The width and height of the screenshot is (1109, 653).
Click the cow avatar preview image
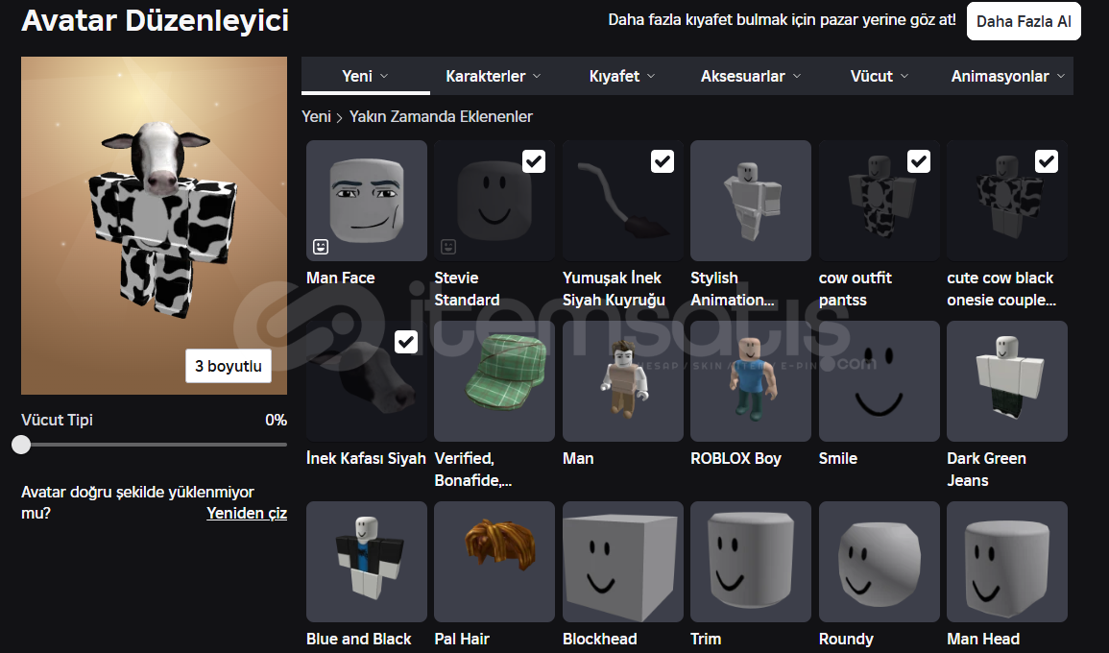point(155,225)
